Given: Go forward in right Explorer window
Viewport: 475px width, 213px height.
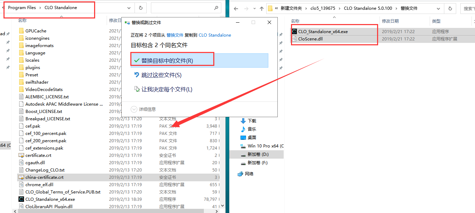Looking at the screenshot, I should [246, 8].
